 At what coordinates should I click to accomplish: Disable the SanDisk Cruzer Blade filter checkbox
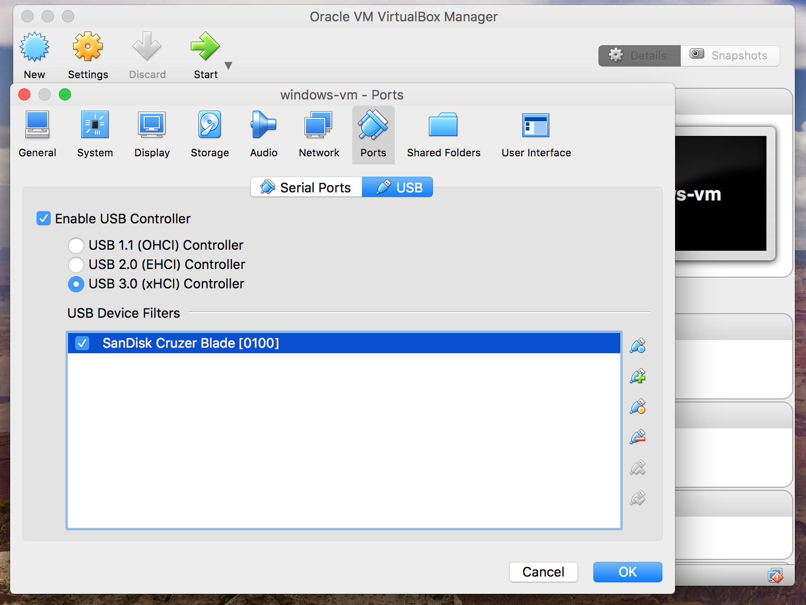pos(82,343)
